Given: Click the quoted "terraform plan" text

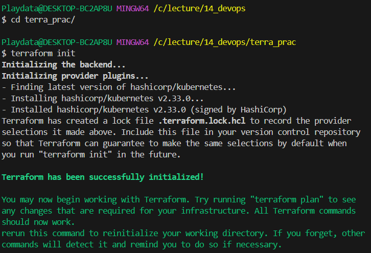Looking at the screenshot, I should [x=287, y=200].
